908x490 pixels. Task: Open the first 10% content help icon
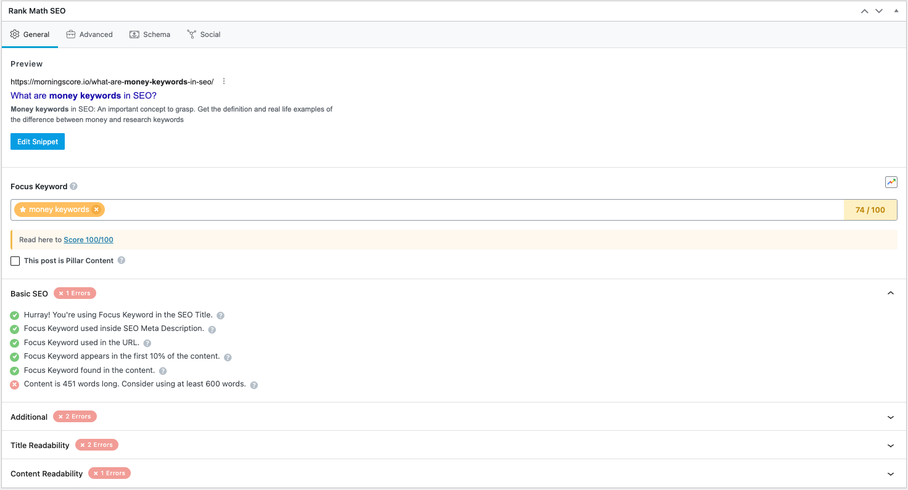point(228,357)
